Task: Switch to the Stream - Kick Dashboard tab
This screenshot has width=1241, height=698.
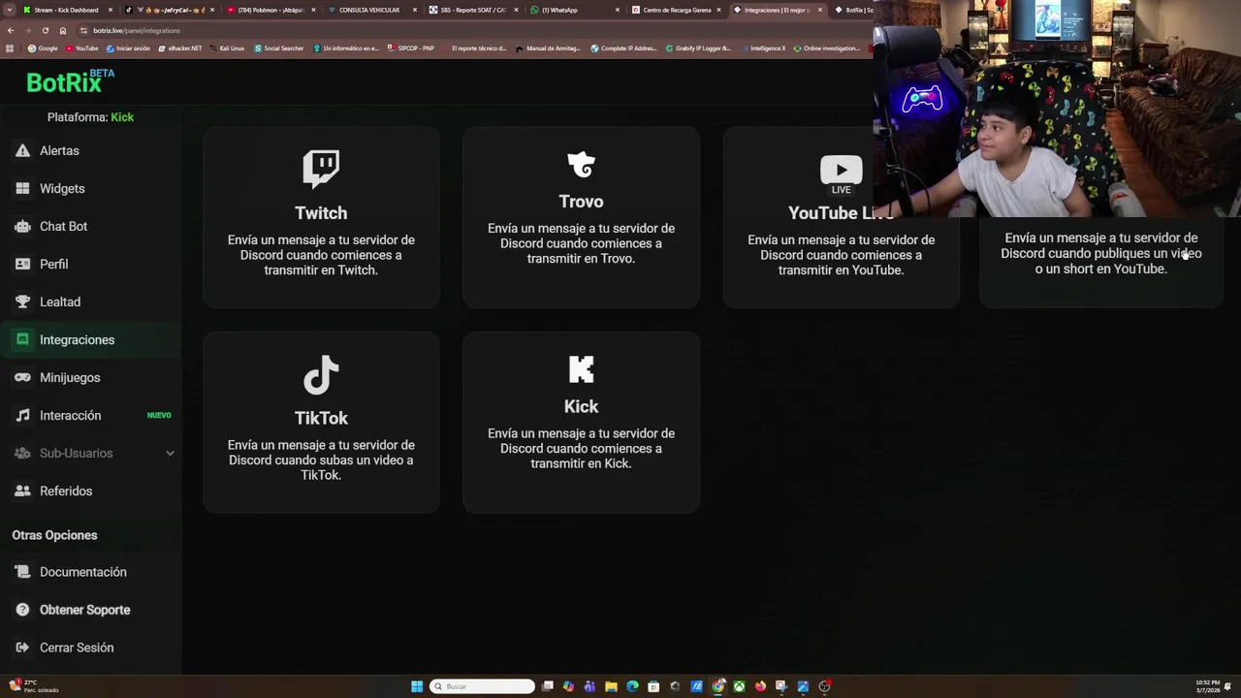Action: tap(65, 10)
